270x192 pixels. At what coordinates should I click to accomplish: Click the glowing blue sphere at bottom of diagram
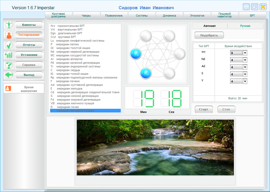point(146,73)
